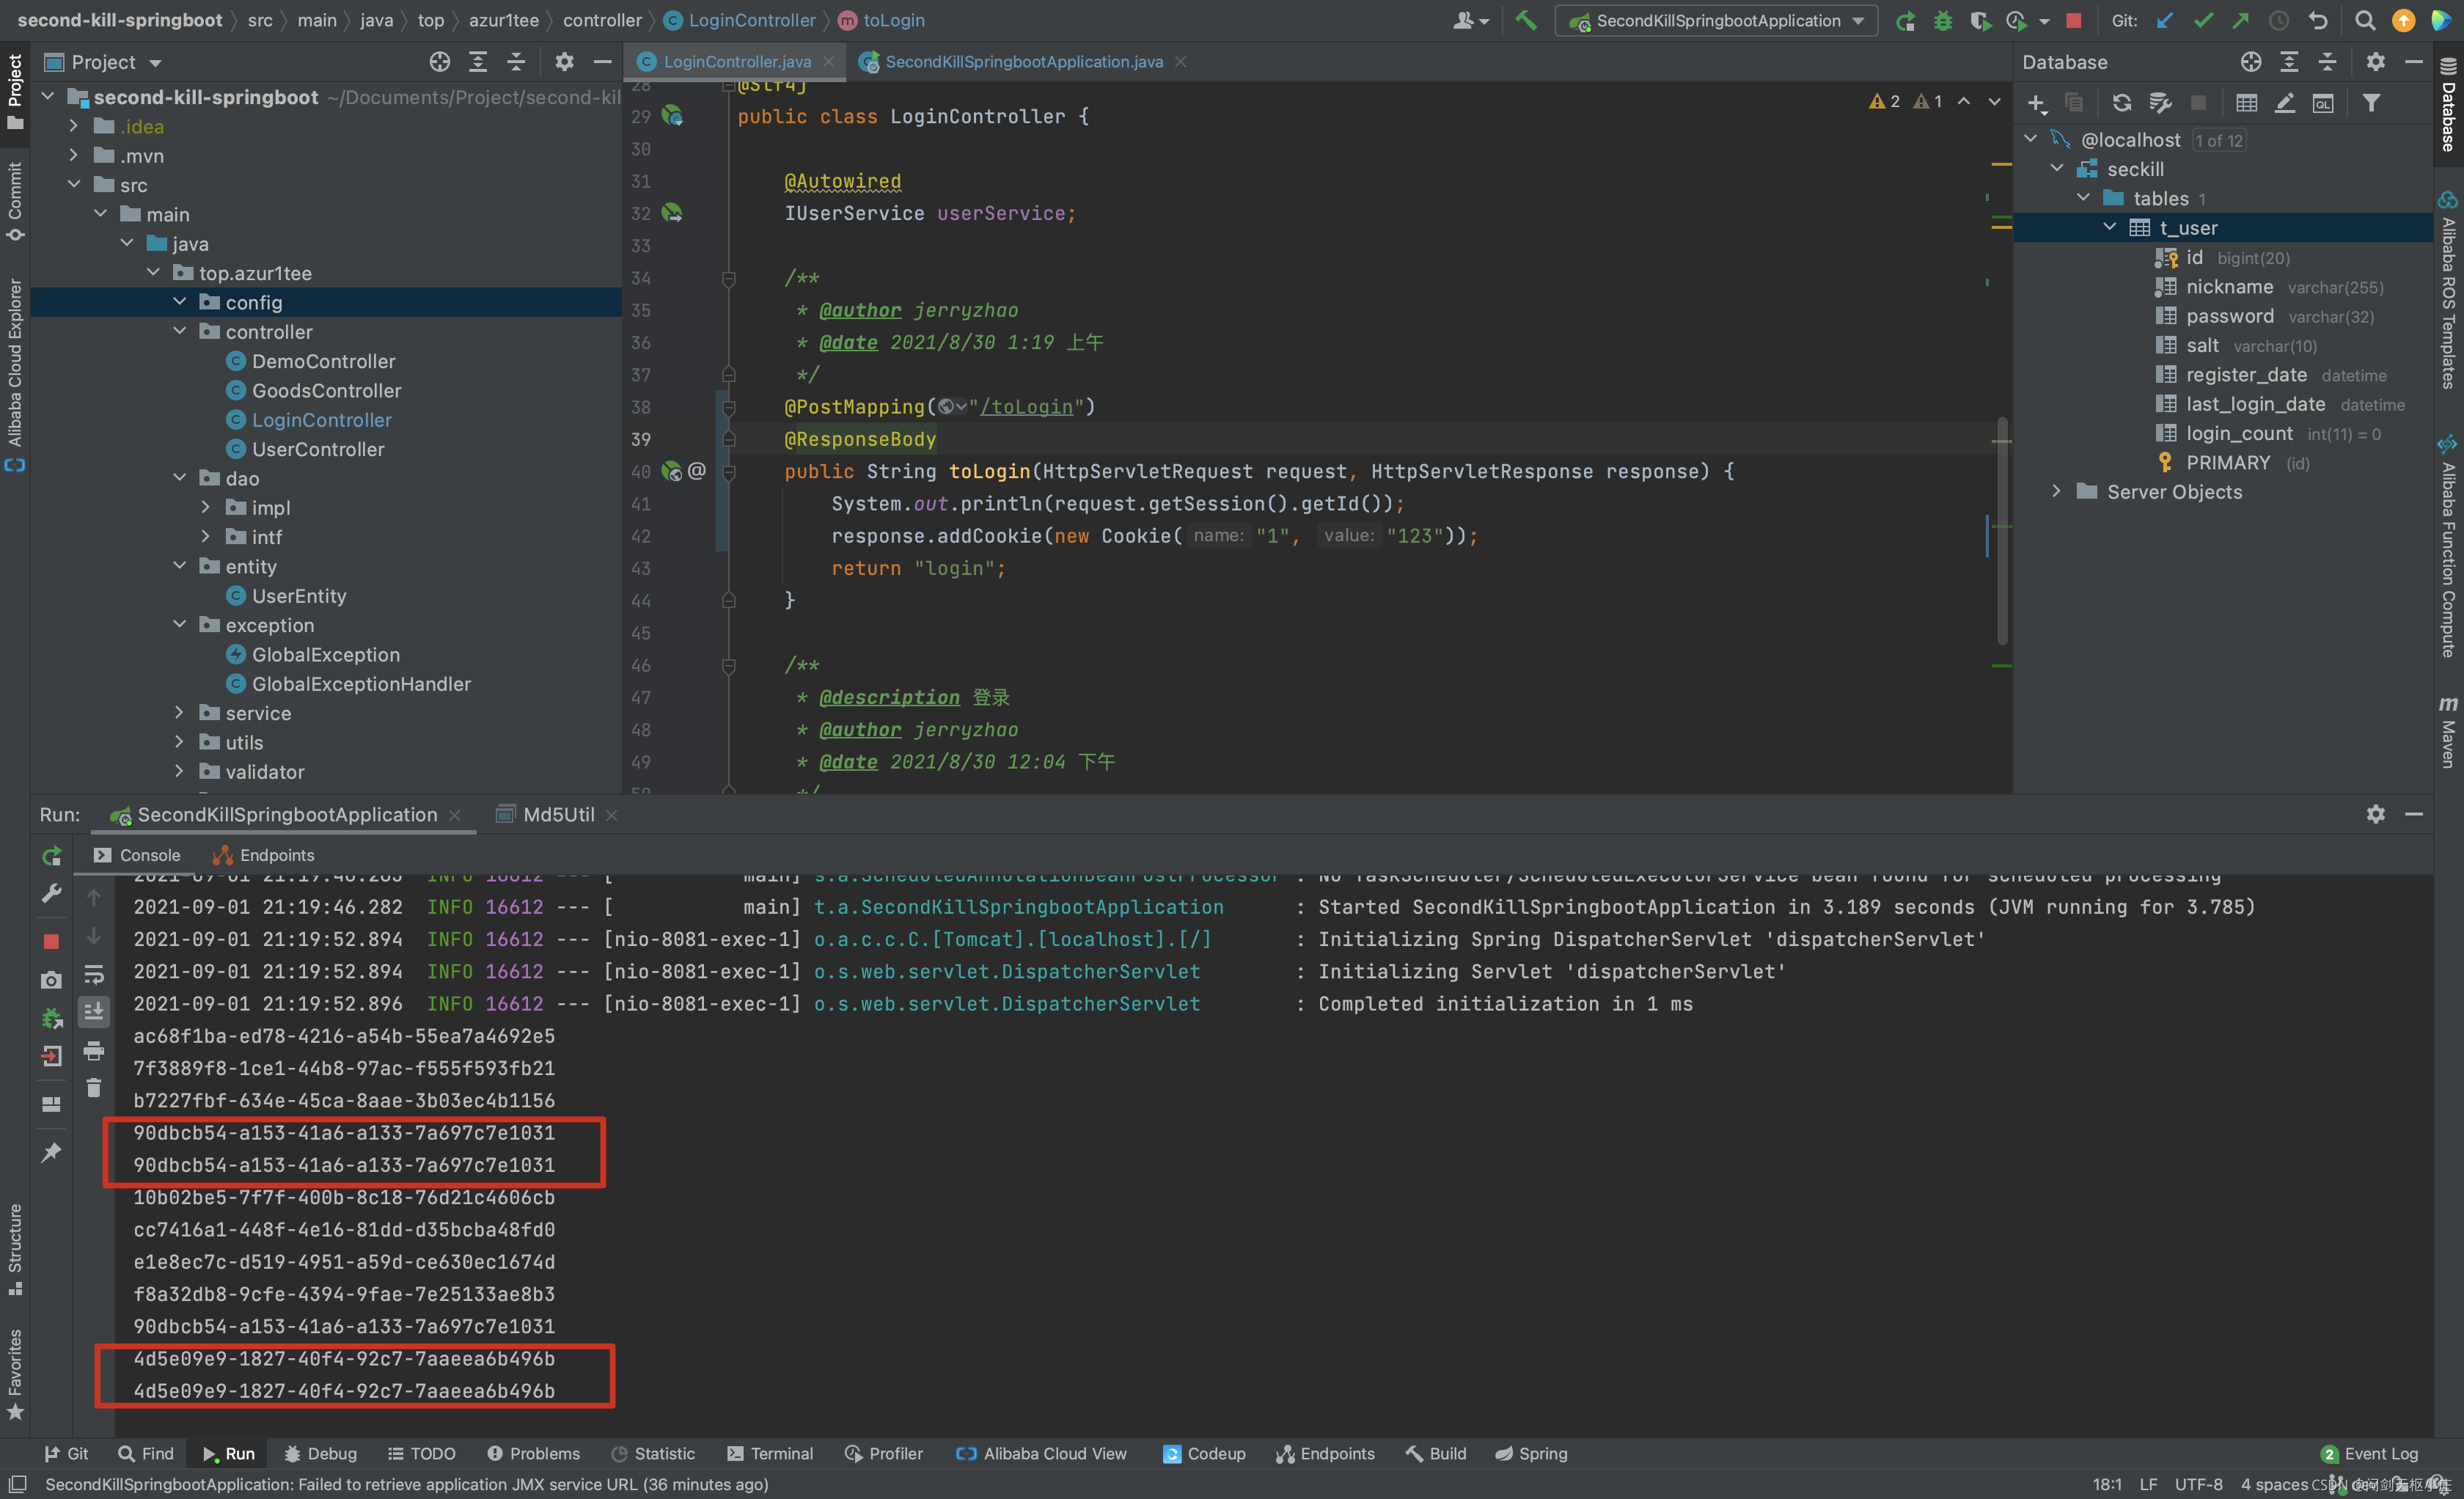Open the Terminal tool window button

(x=770, y=1454)
